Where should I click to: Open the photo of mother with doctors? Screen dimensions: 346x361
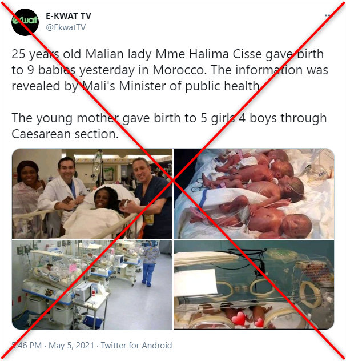point(92,194)
